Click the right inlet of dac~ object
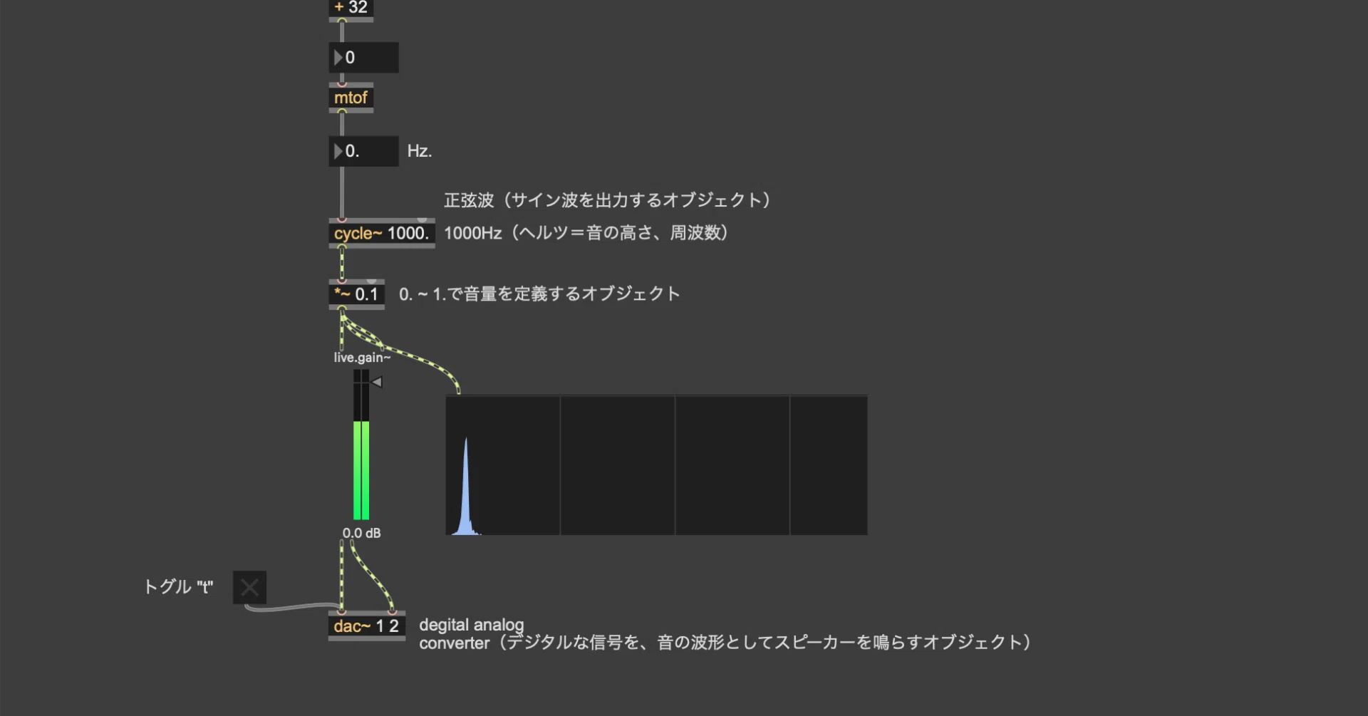 (392, 612)
